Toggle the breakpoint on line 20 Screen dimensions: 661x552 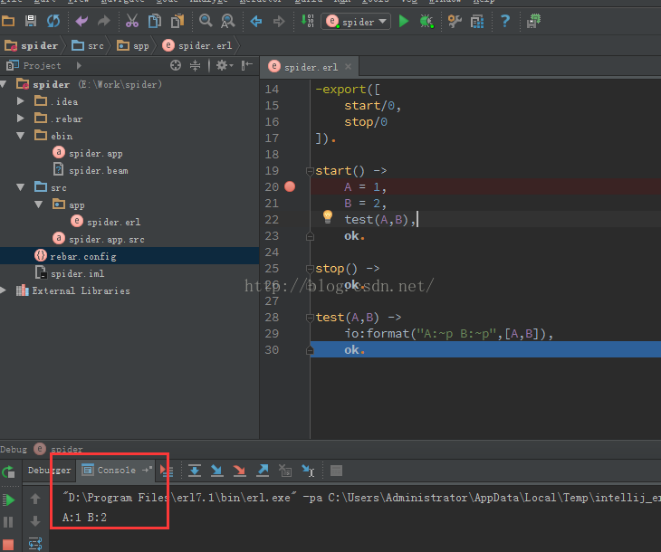tap(290, 186)
